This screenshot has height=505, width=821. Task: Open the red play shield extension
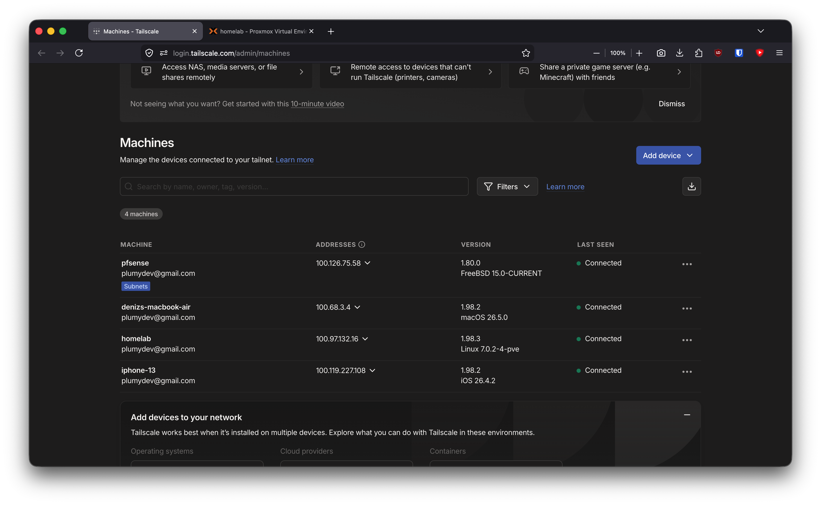coord(760,53)
